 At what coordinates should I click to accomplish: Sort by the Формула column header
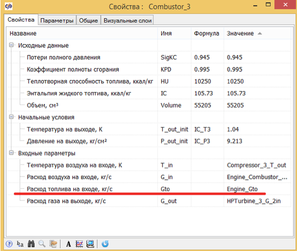[208, 33]
